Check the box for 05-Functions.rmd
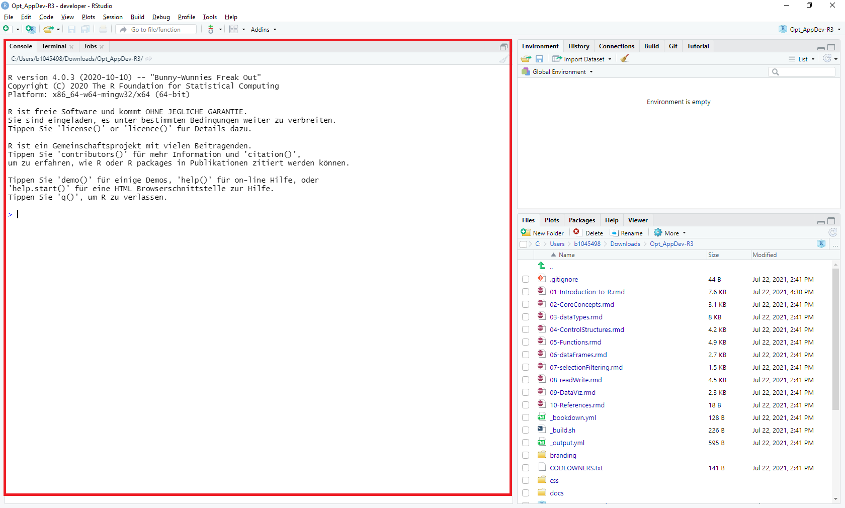The width and height of the screenshot is (845, 508). coord(526,342)
